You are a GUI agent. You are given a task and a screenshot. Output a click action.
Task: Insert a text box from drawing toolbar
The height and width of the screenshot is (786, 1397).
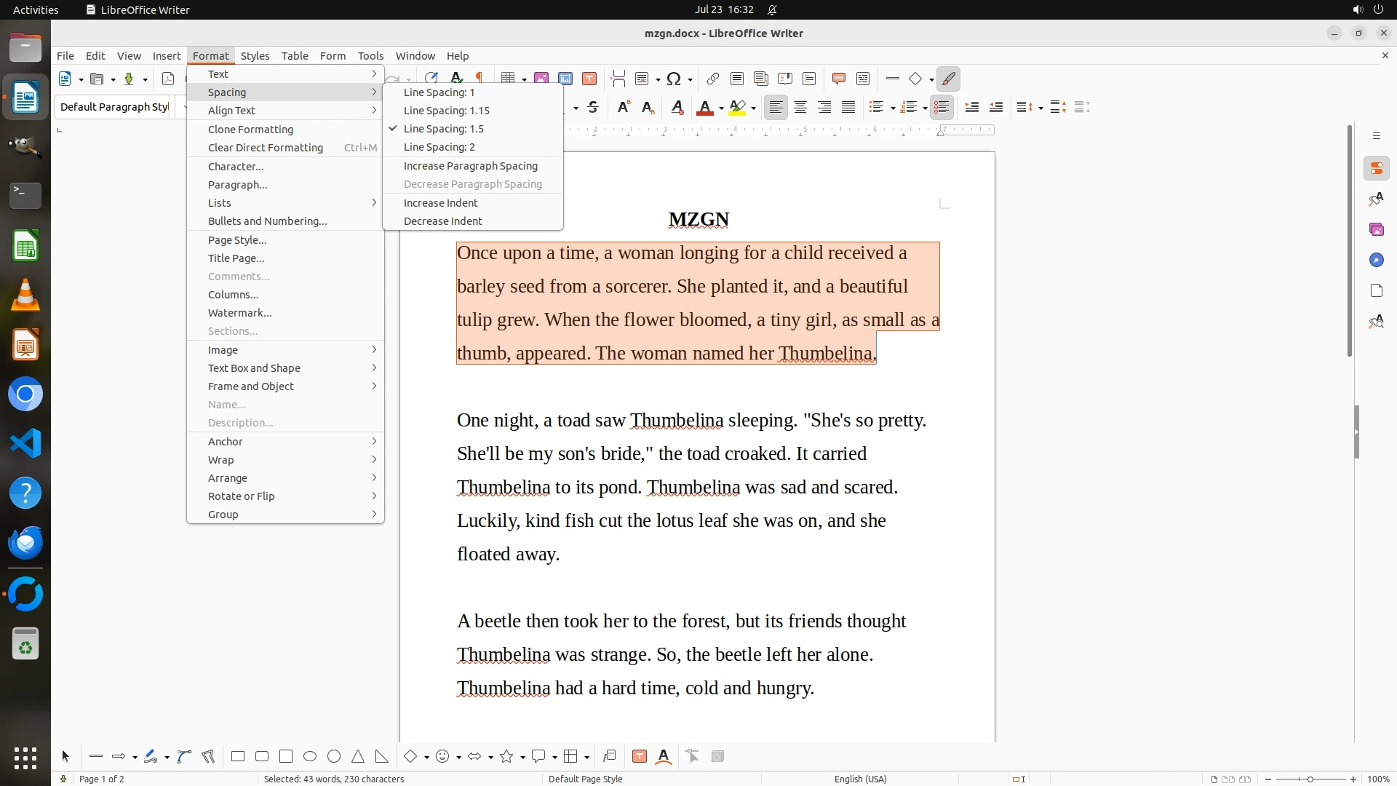click(640, 756)
